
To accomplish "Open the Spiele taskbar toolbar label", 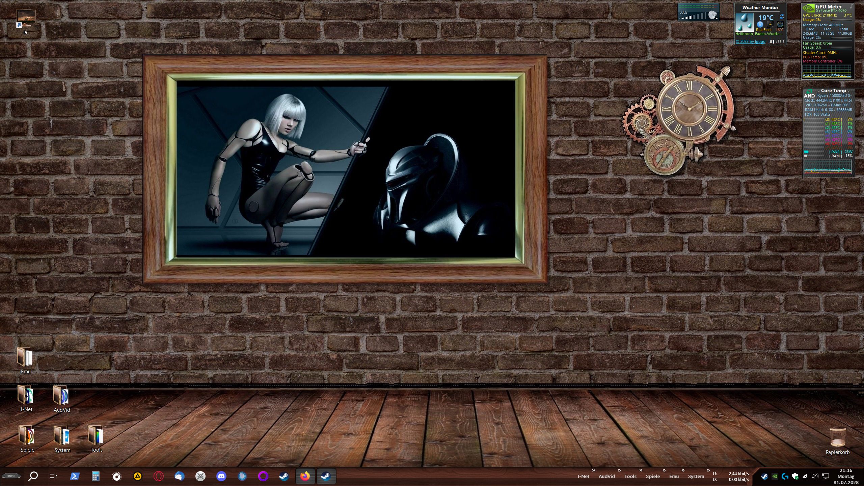I will point(653,476).
